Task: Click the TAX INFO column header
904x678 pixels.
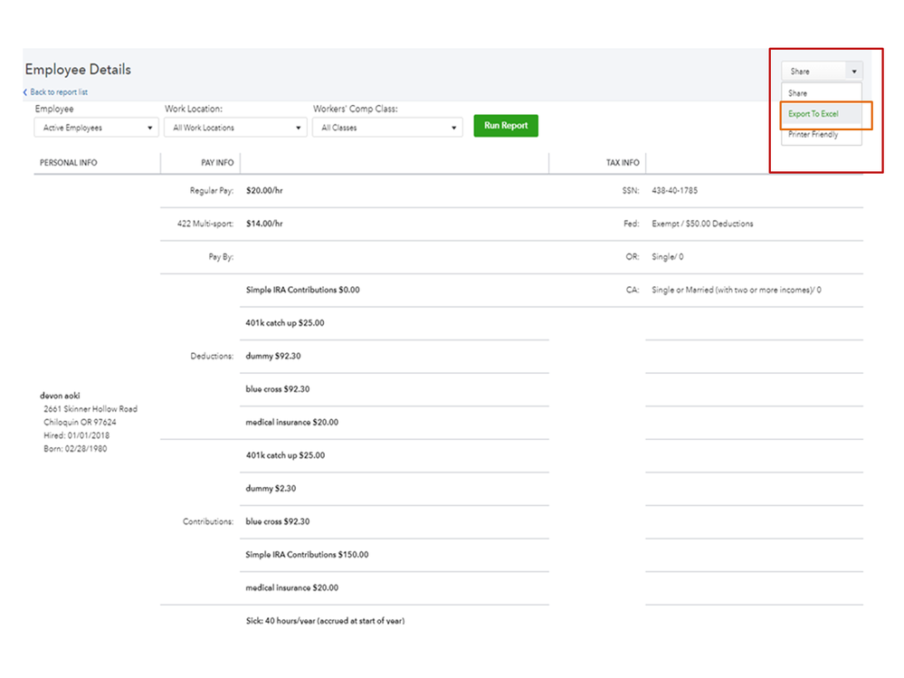Action: coord(623,163)
